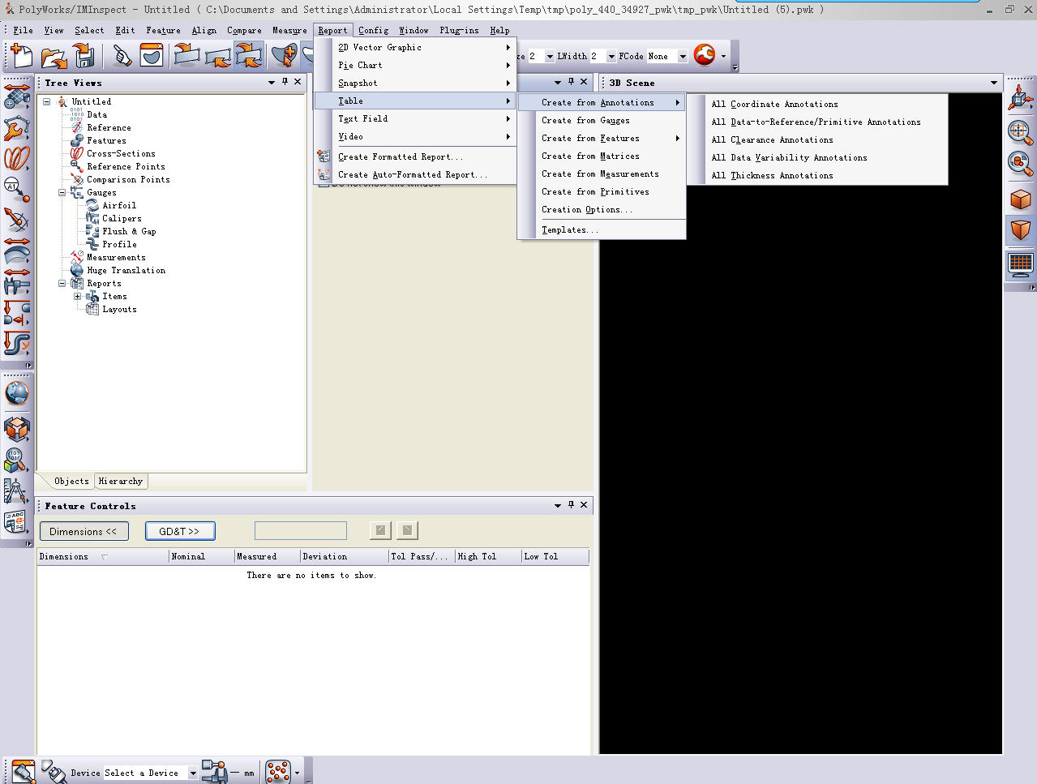Screen dimensions: 1037x784
Task: Open the Select a Device dropdown
Action: click(x=193, y=773)
